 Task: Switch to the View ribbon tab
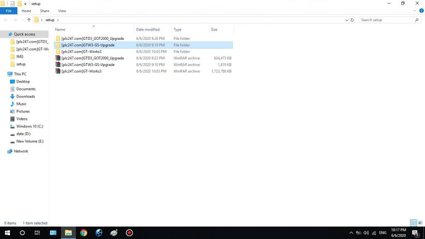pyautogui.click(x=62, y=11)
